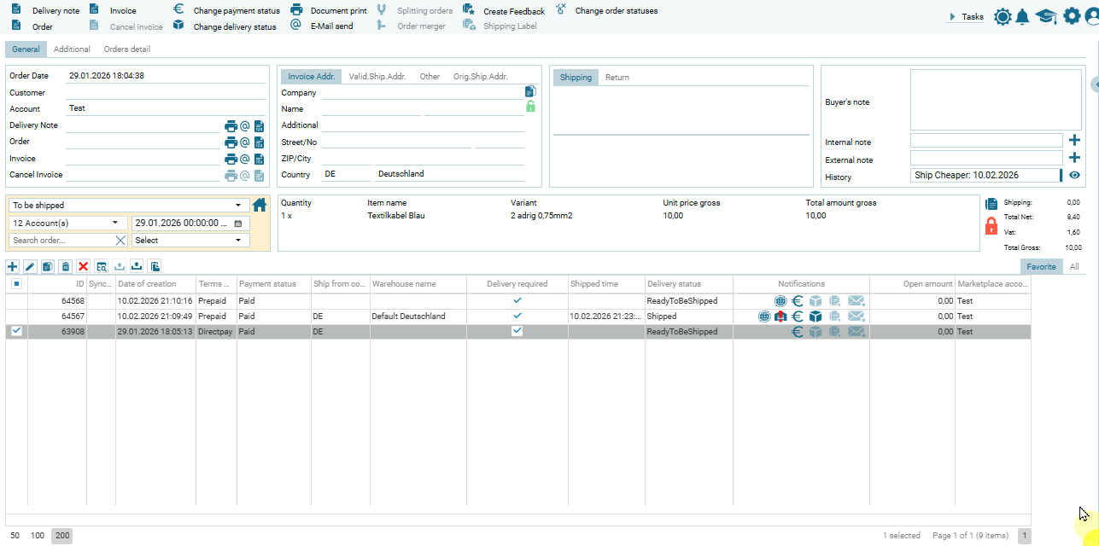Screen dimensions: 1099x546
Task: Switch to the Orders detail tab
Action: point(127,49)
